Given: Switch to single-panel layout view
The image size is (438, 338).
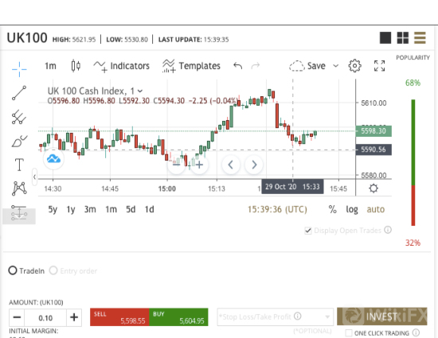Looking at the screenshot, I should coord(385,37).
